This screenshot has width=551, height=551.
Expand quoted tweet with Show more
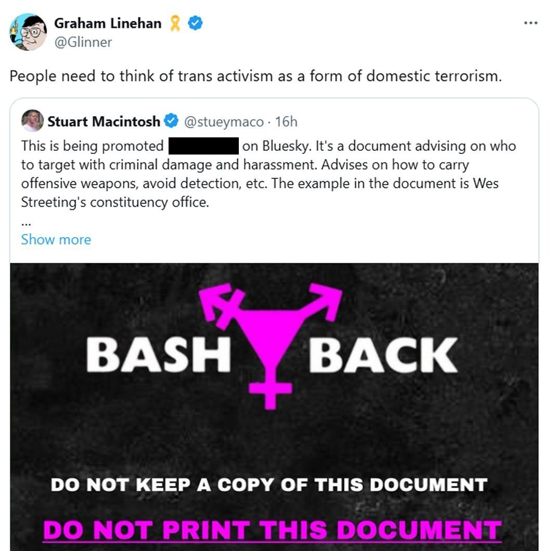(x=56, y=240)
